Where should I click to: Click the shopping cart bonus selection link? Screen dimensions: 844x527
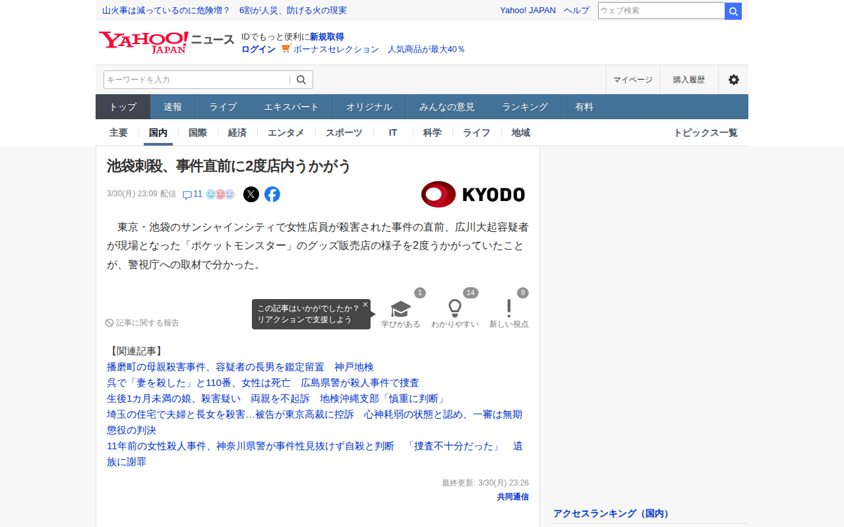[x=373, y=49]
